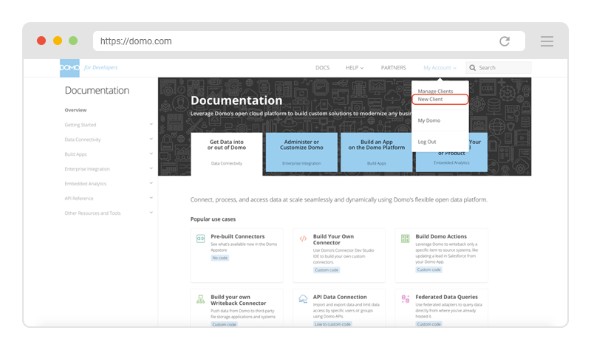
Task: Open the browser hamburger menu
Action: pyautogui.click(x=547, y=41)
